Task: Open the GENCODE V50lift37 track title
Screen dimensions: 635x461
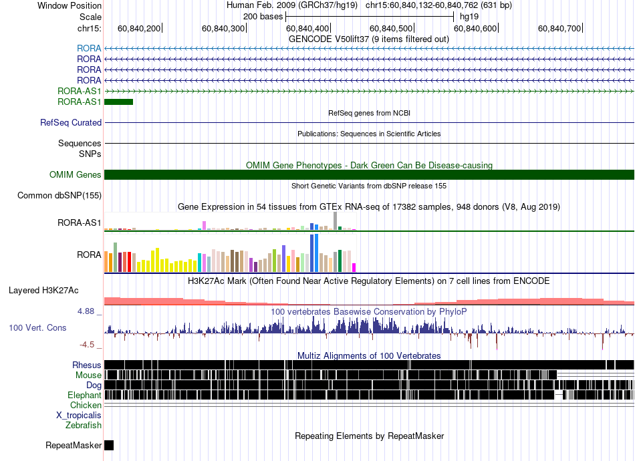Action: click(369, 39)
